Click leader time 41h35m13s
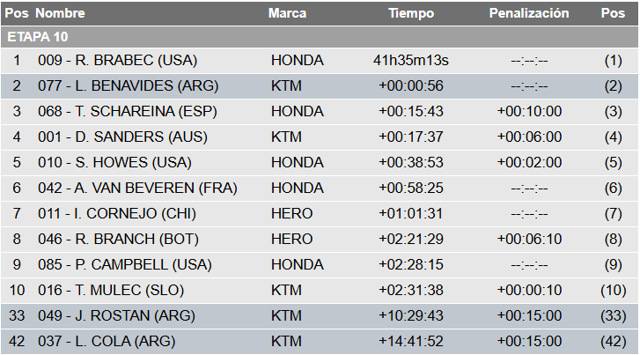The image size is (640, 355). (411, 61)
